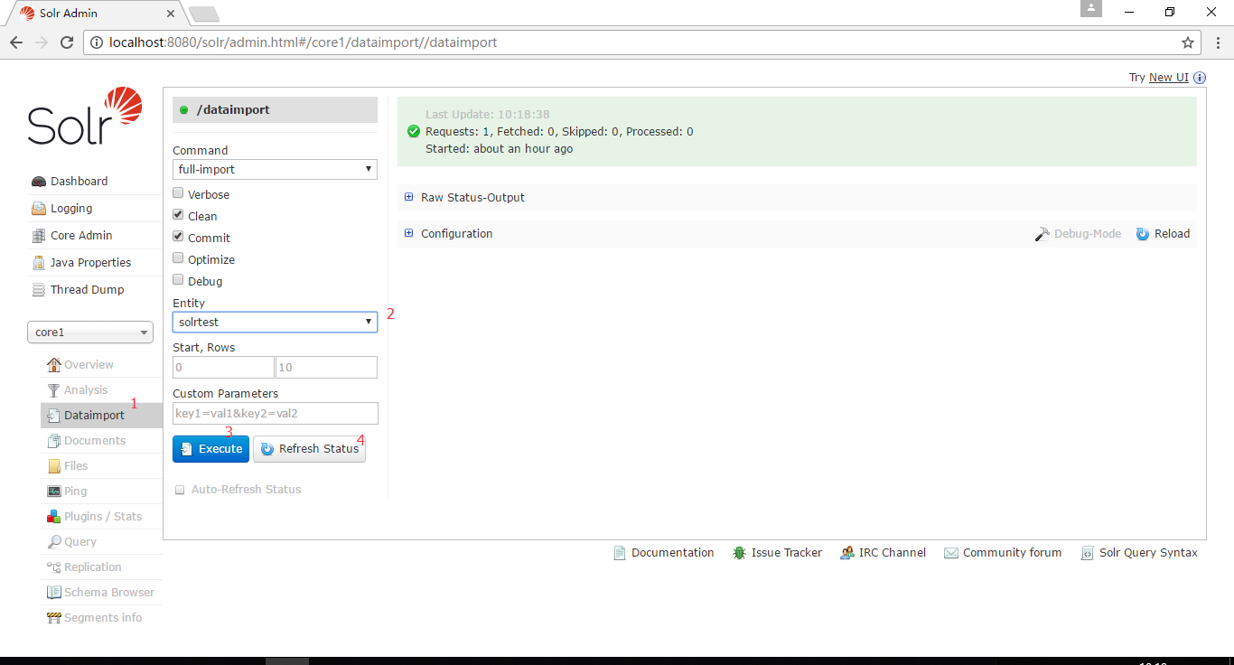
Task: Toggle the Auto-Refresh Status checkbox
Action: (180, 490)
